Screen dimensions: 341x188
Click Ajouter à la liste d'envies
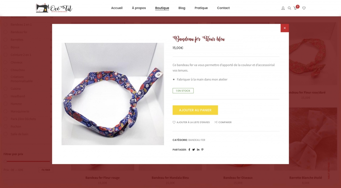pos(191,122)
